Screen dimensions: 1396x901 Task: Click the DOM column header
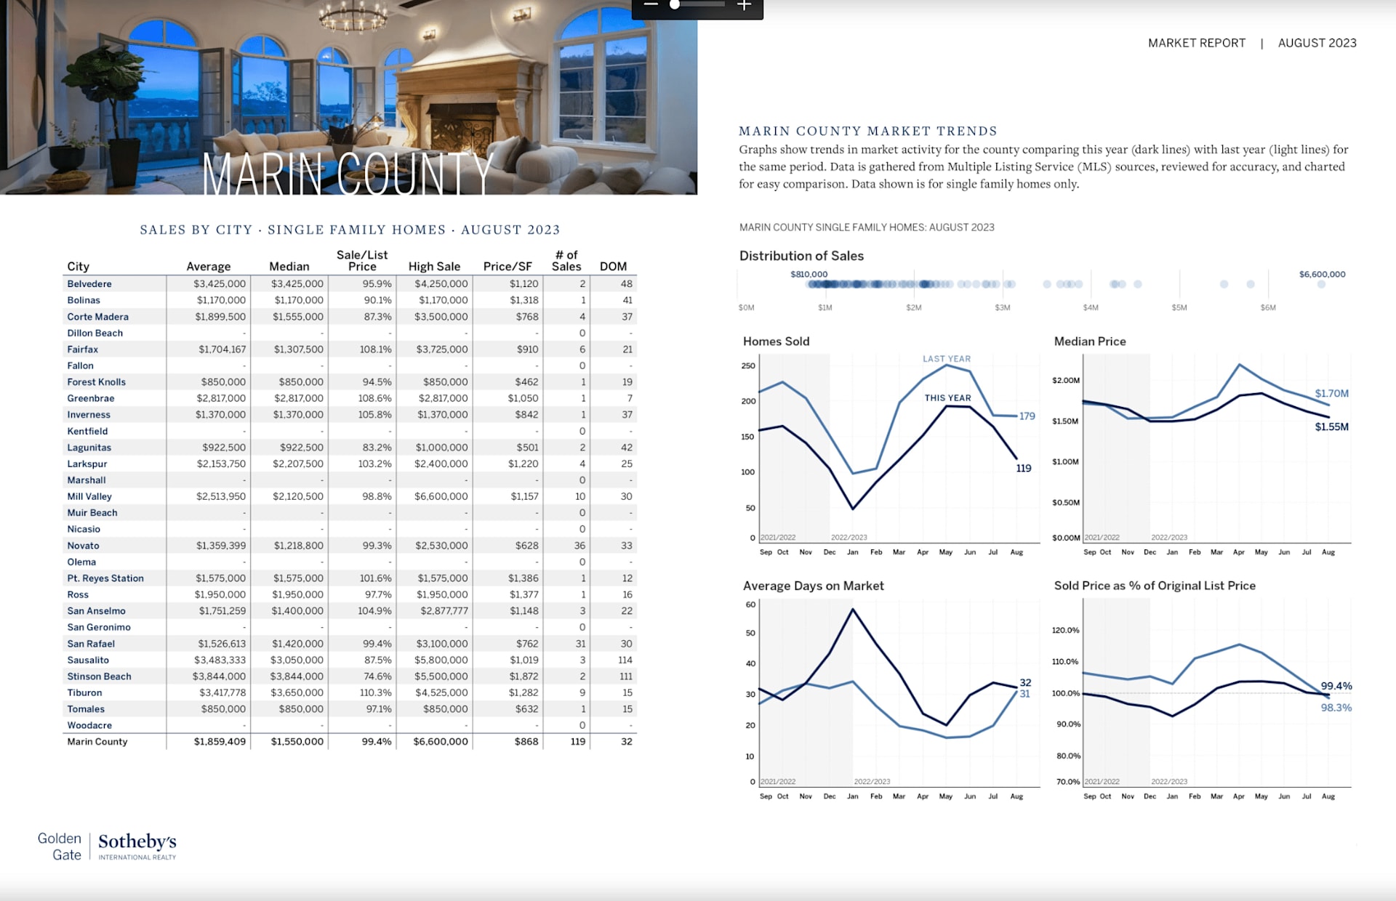click(x=613, y=266)
